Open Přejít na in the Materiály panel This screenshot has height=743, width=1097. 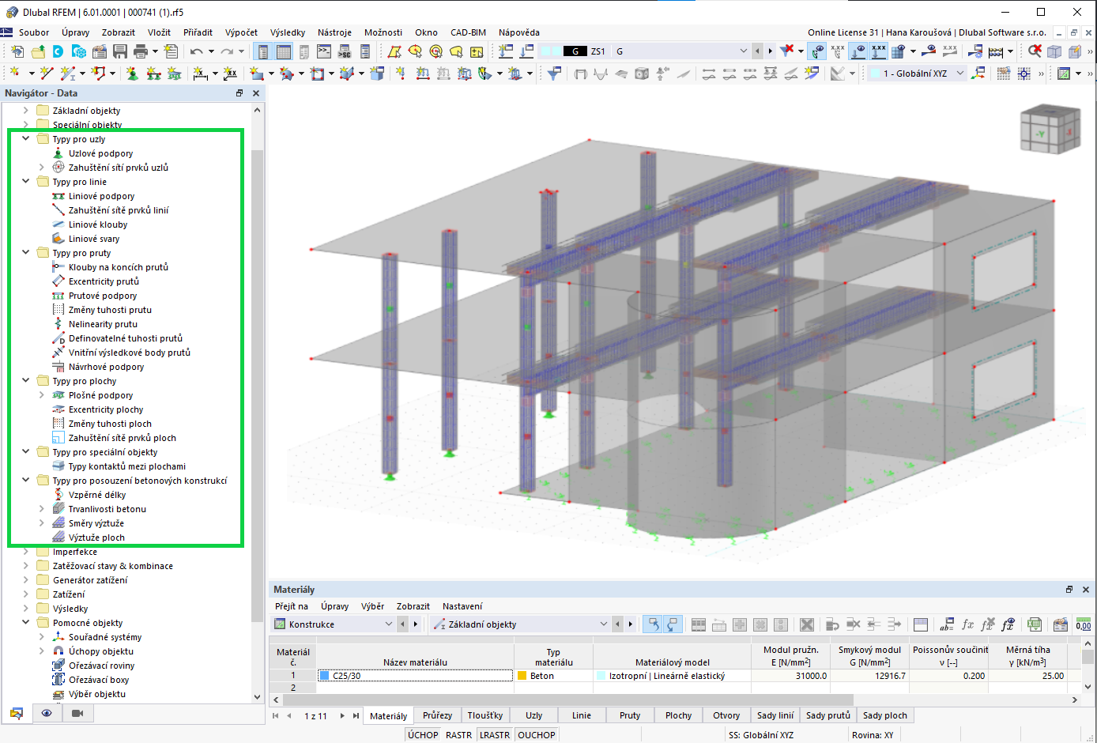(292, 606)
